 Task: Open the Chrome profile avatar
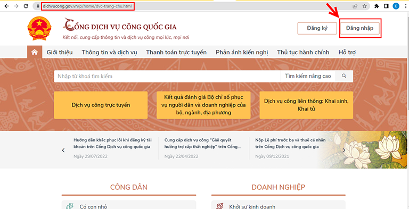(396, 6)
